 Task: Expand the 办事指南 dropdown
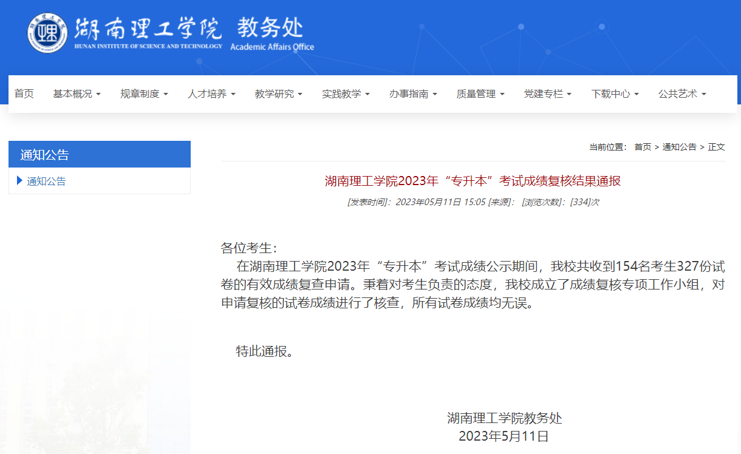[409, 94]
